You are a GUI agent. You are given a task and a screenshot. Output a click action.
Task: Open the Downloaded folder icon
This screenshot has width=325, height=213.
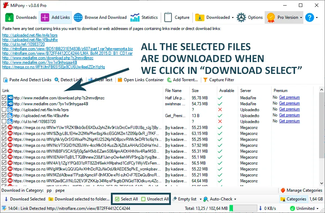[x=199, y=18]
